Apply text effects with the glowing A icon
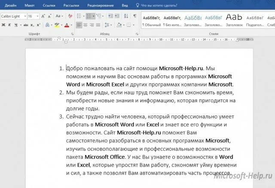 point(47,25)
